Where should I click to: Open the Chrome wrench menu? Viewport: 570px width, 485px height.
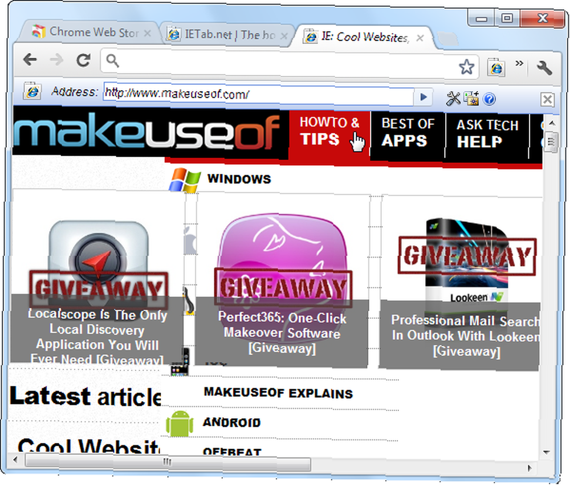tap(544, 68)
